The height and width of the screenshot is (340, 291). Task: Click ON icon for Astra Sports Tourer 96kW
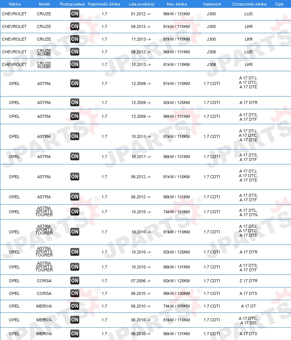coord(75,267)
